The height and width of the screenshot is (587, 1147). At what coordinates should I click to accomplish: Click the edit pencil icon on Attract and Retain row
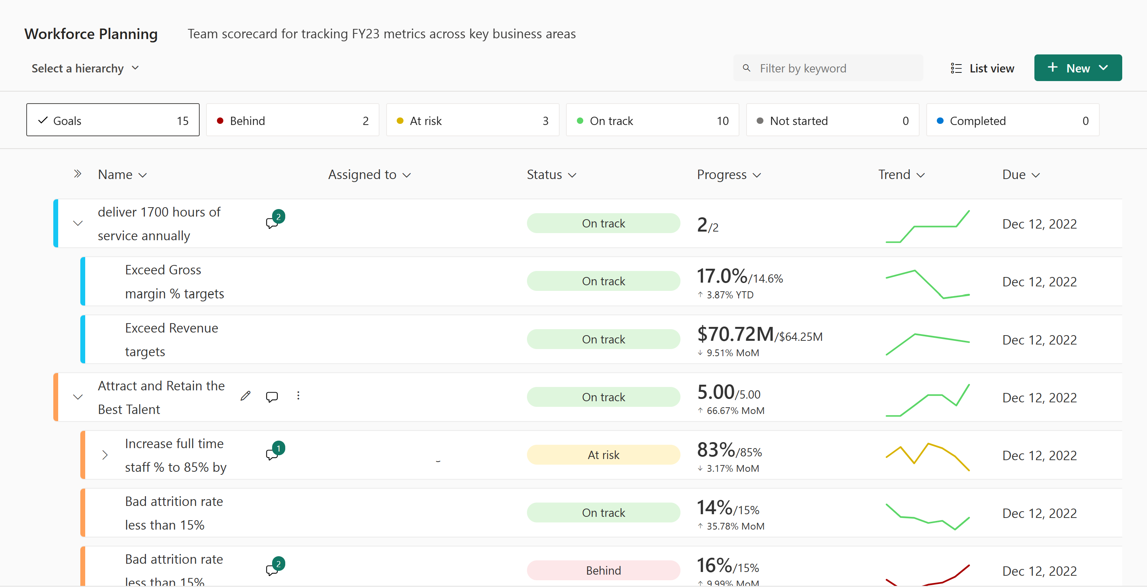point(245,396)
